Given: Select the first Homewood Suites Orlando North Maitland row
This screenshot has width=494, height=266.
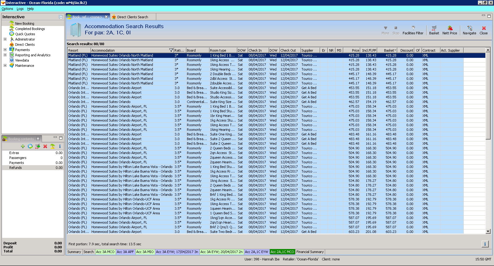Looking at the screenshot, I should 277,55.
